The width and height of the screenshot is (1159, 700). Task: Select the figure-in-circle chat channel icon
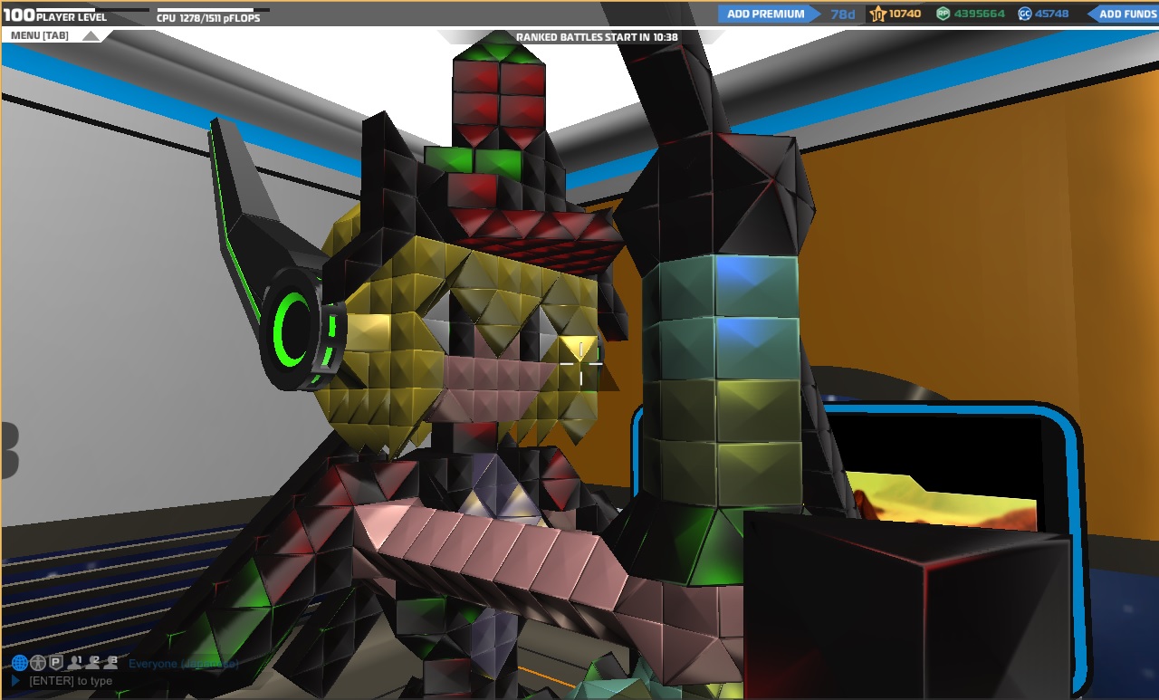pyautogui.click(x=38, y=663)
